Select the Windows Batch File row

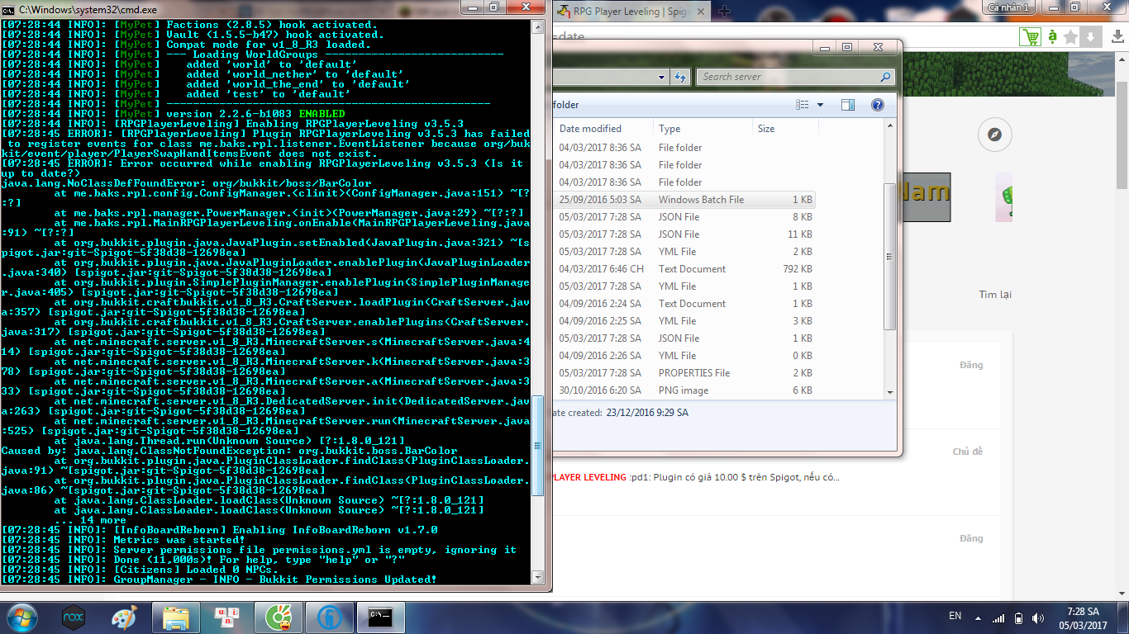pyautogui.click(x=684, y=200)
